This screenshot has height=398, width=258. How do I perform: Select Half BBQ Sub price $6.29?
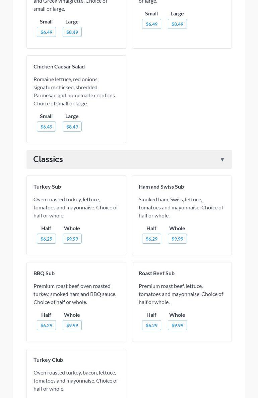coord(46,325)
